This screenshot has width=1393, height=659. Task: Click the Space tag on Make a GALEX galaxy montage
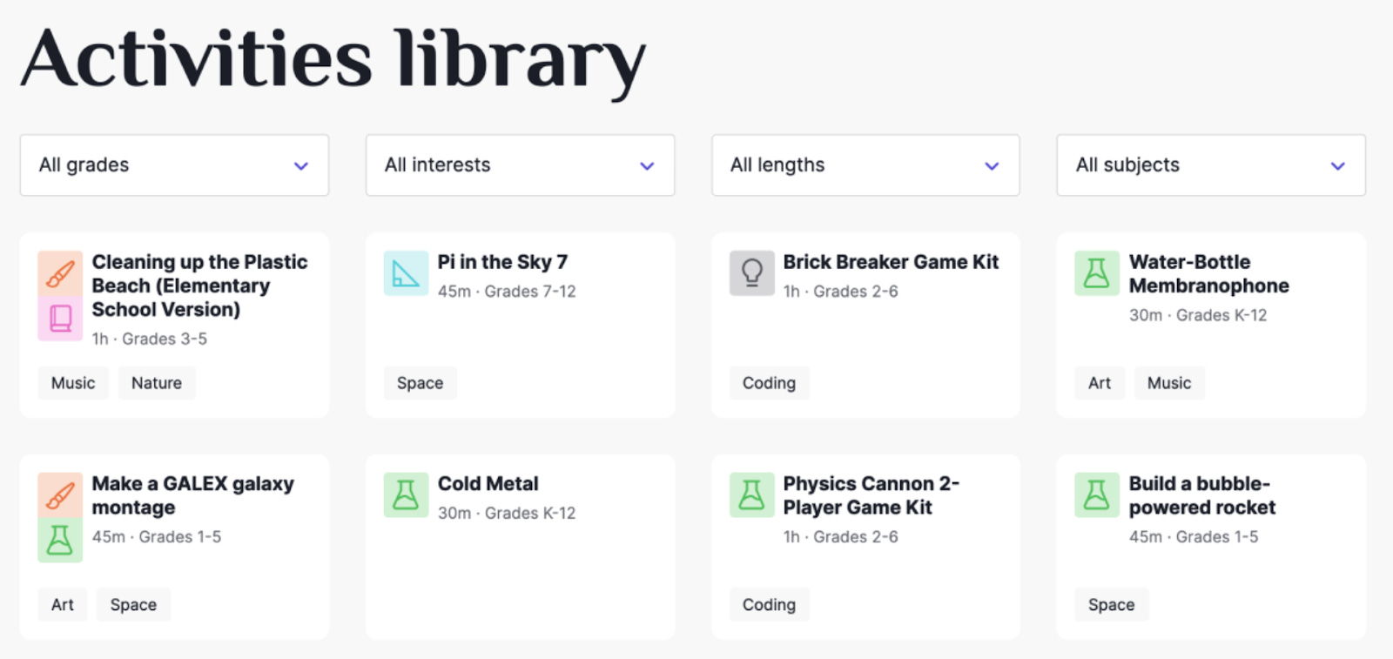[133, 605]
